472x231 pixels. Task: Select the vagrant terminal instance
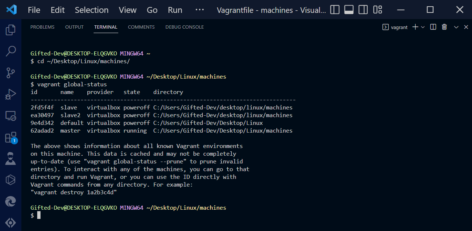tap(395, 27)
